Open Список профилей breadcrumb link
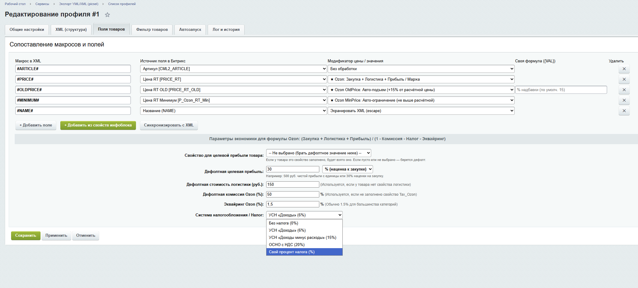The height and width of the screenshot is (288, 638). click(122, 4)
